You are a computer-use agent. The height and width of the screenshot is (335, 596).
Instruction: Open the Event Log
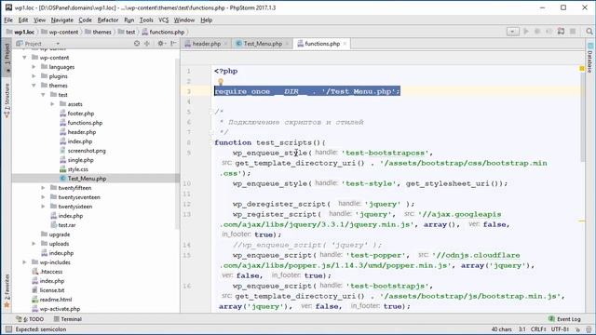pyautogui.click(x=564, y=319)
